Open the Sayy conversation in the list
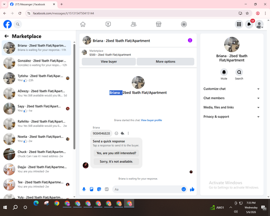Image resolution: width=270 pixels, height=216 pixels. coord(37,109)
